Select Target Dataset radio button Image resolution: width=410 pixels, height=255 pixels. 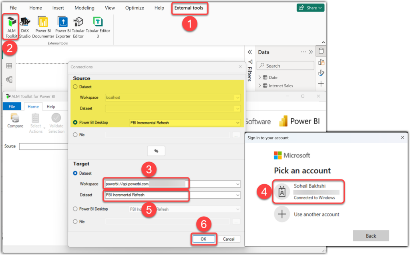coord(75,173)
